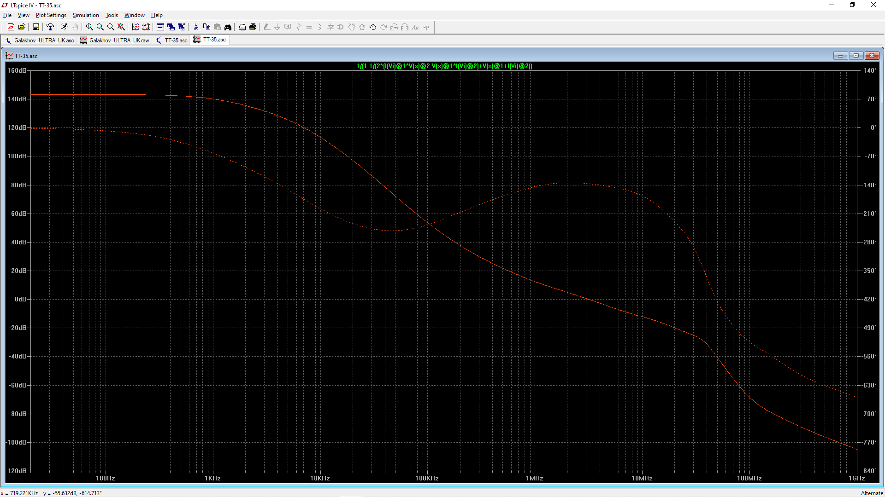The image size is (885, 497).
Task: Switch to the Galakhov_ULTRA_UK.asc tab
Action: pyautogui.click(x=40, y=40)
